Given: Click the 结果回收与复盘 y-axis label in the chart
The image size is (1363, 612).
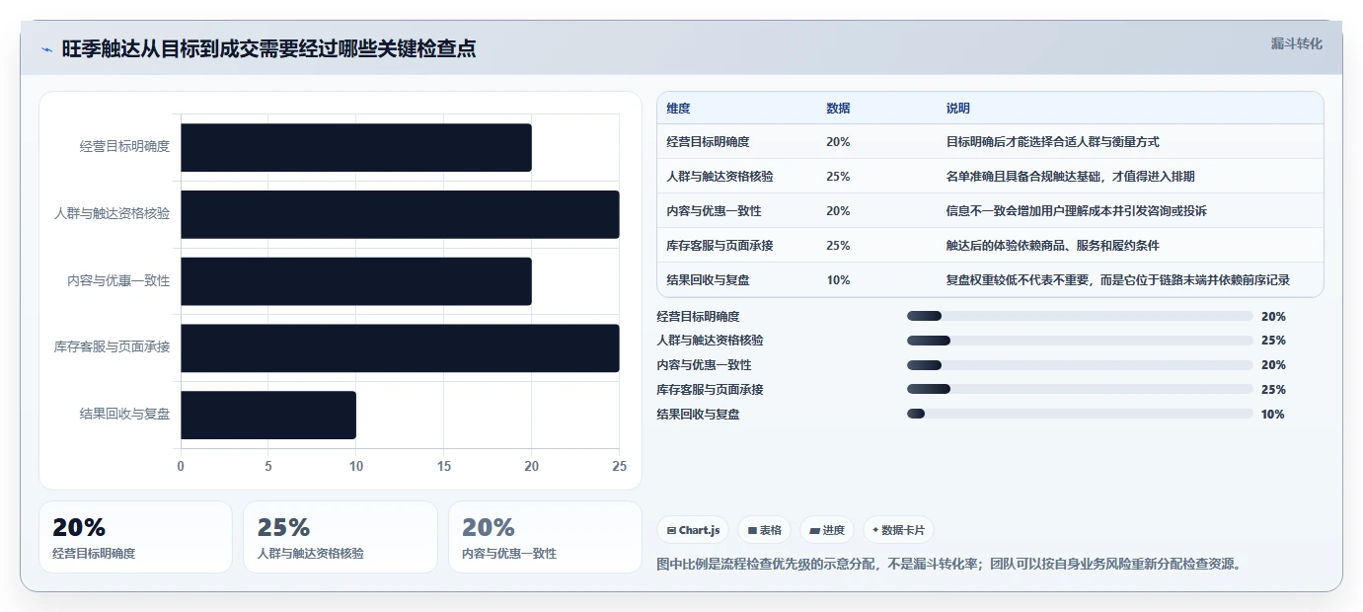Looking at the screenshot, I should coord(124,415).
